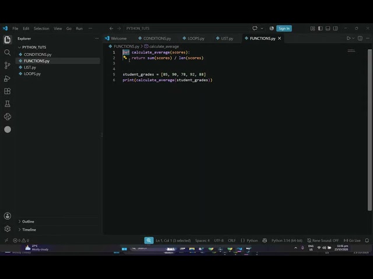Click the zoom magnifier status item

(149, 240)
